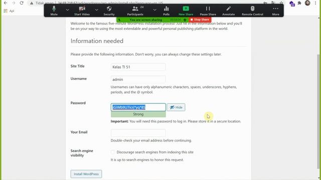Click the Your Email input field

coord(138,133)
